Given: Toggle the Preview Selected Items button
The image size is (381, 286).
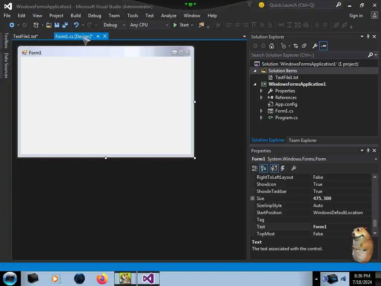Looking at the screenshot, I should (x=323, y=46).
